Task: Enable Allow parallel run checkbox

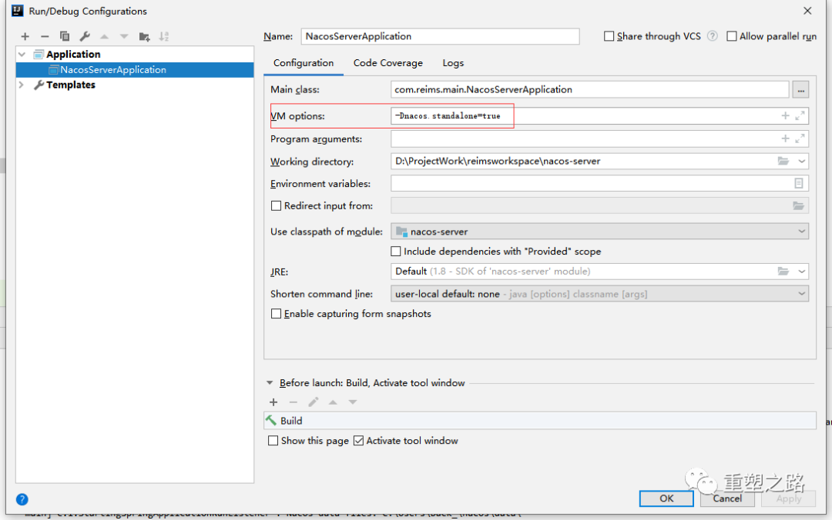Action: click(x=732, y=36)
